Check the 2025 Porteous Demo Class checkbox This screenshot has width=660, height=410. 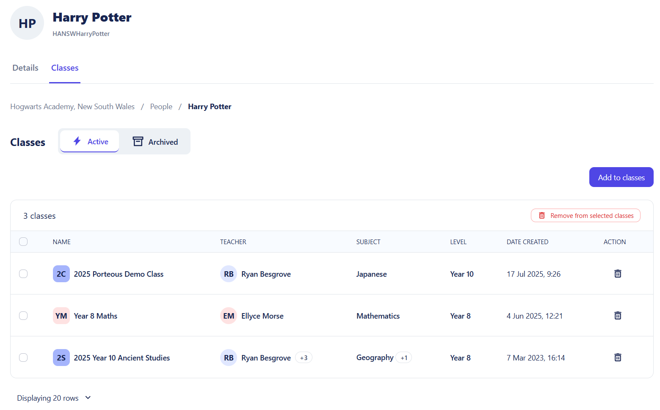coord(23,274)
